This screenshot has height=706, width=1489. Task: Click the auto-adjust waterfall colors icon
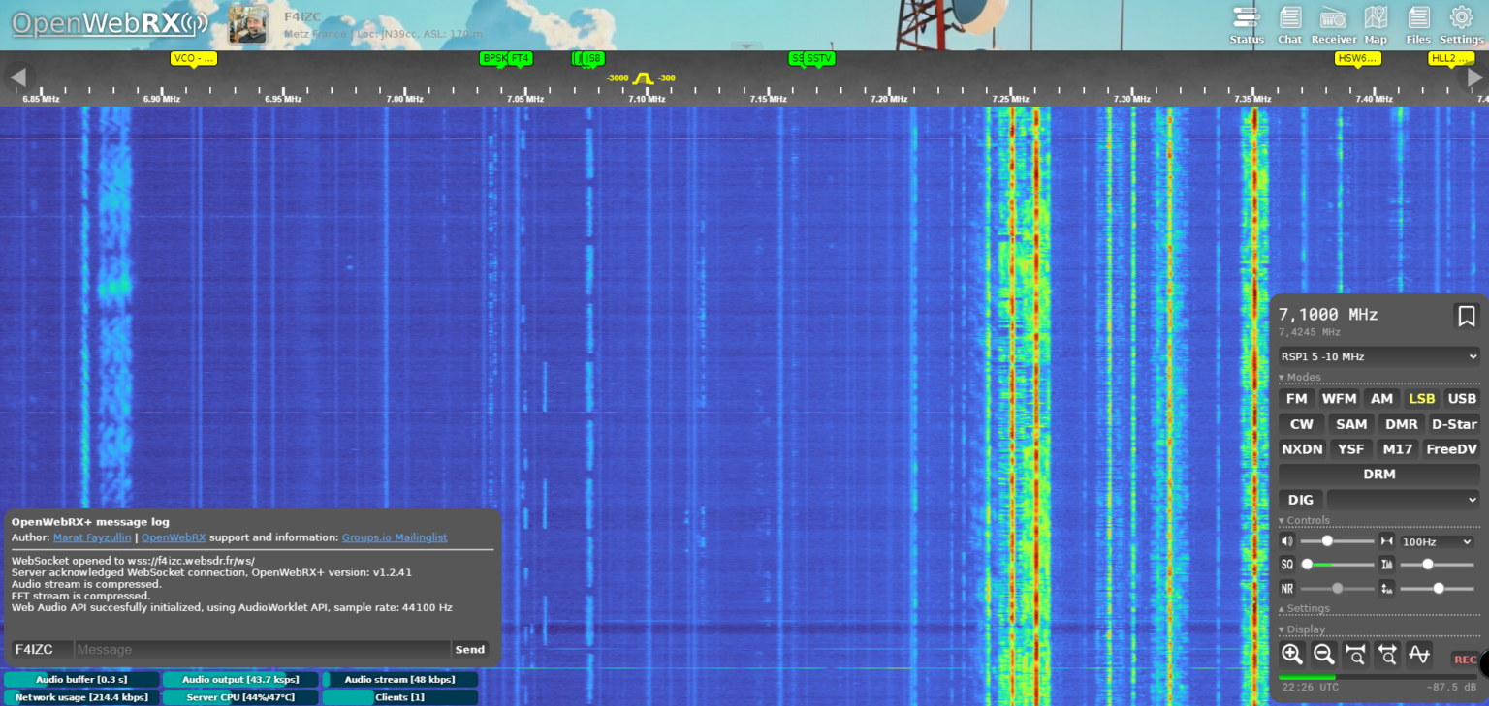(1419, 655)
